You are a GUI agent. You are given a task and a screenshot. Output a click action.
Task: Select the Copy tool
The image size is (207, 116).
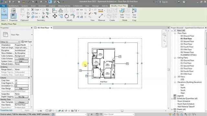pyautogui.click(x=61, y=16)
